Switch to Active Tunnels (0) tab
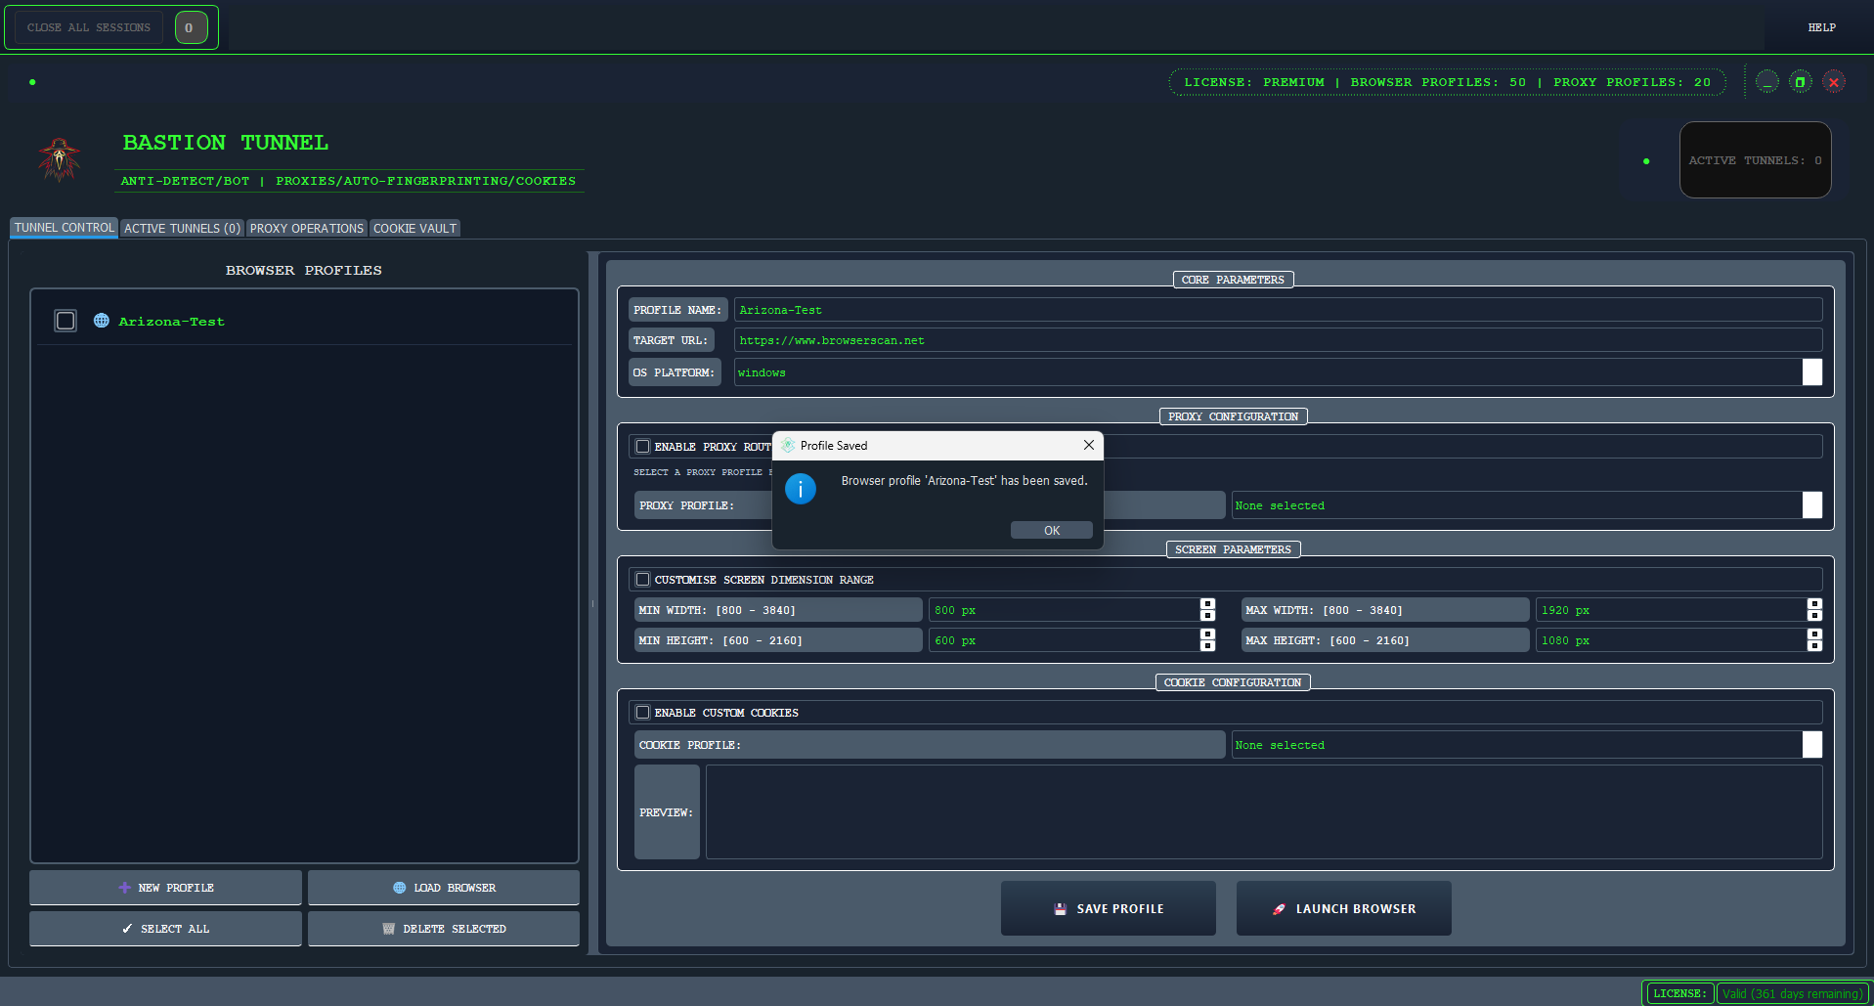The image size is (1874, 1006). click(x=182, y=229)
